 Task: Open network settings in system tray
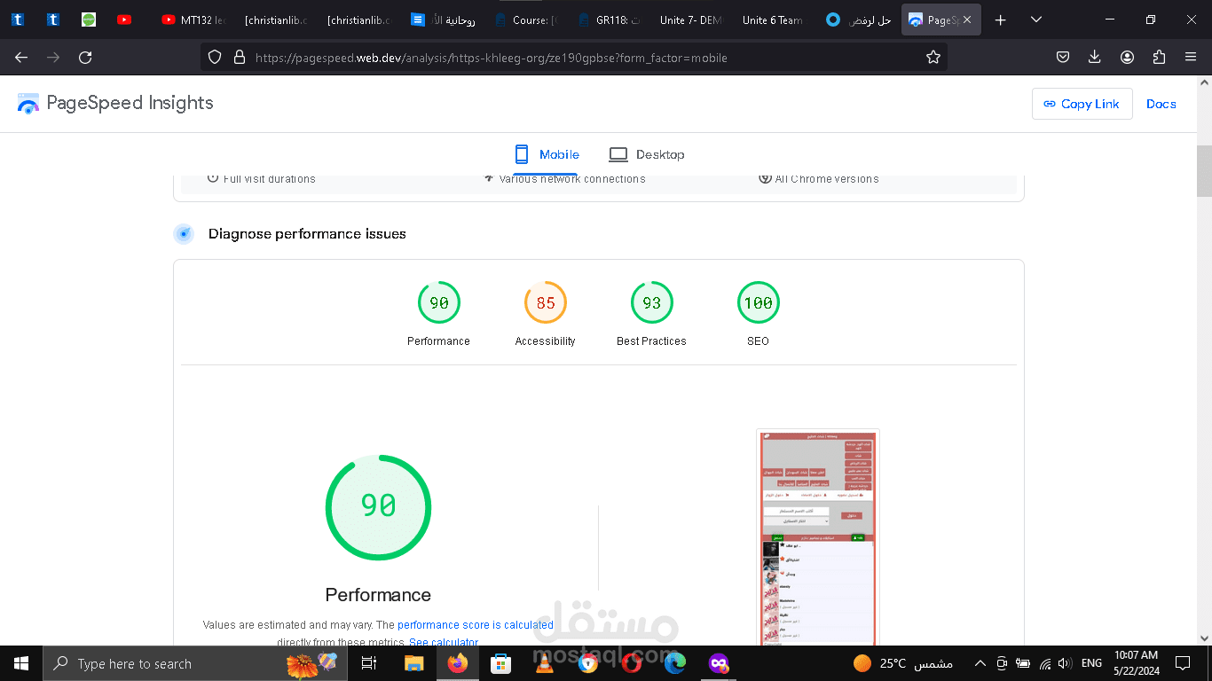coord(1044,663)
